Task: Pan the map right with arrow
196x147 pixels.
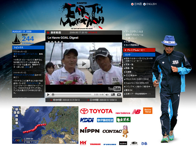Action: [18, 113]
